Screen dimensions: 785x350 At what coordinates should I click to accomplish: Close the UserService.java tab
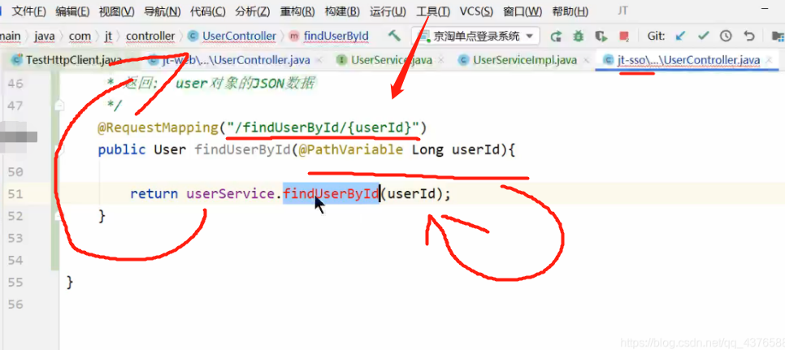[441, 61]
